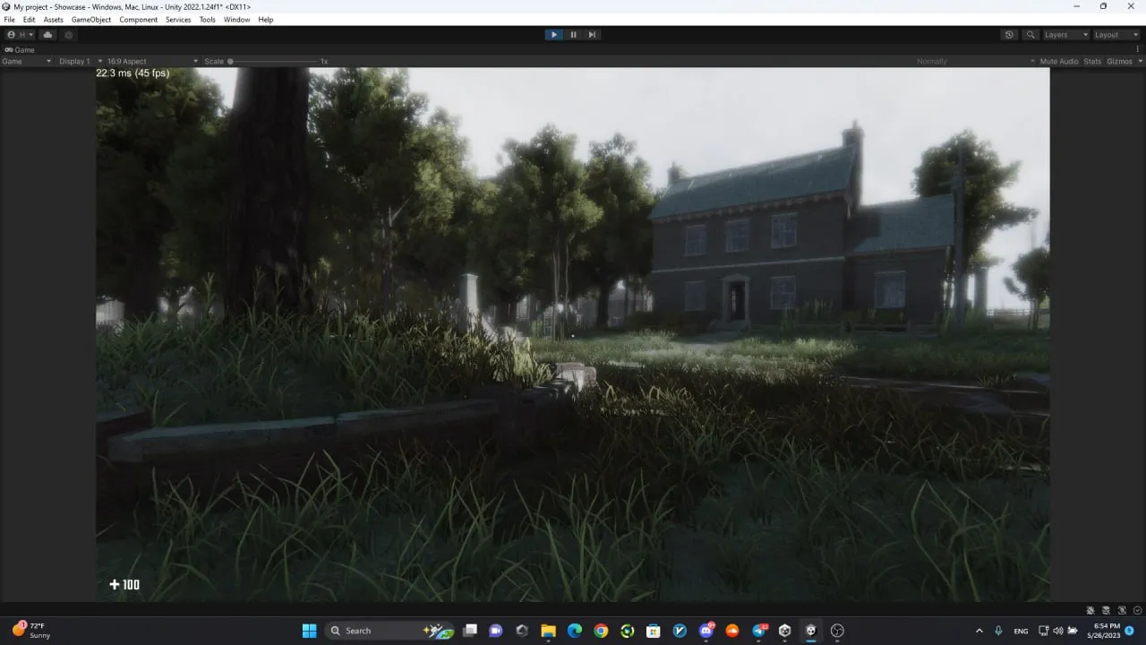The width and height of the screenshot is (1146, 645).
Task: Open the undo history icon
Action: [1010, 35]
